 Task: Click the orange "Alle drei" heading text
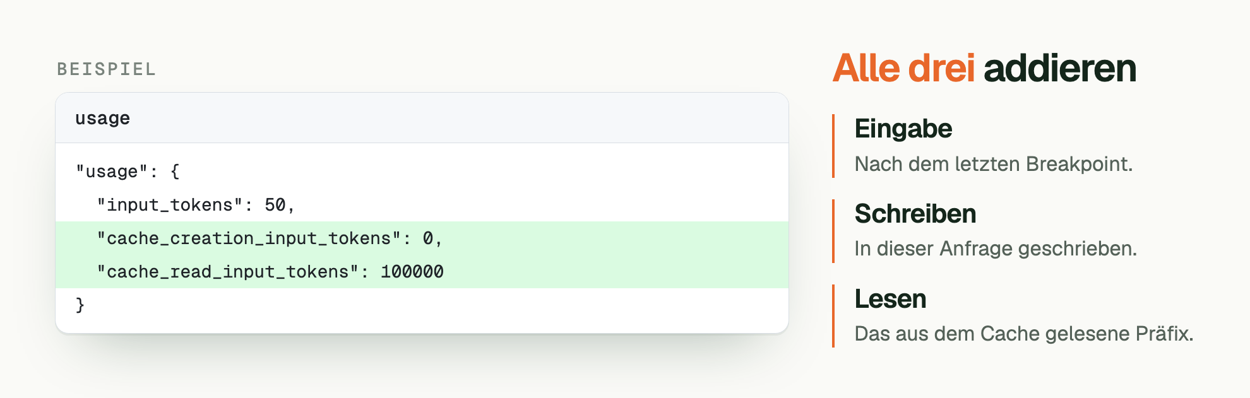(x=903, y=68)
